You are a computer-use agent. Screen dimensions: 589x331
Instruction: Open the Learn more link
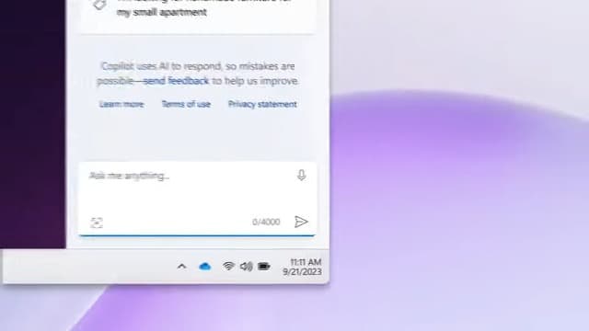point(121,104)
